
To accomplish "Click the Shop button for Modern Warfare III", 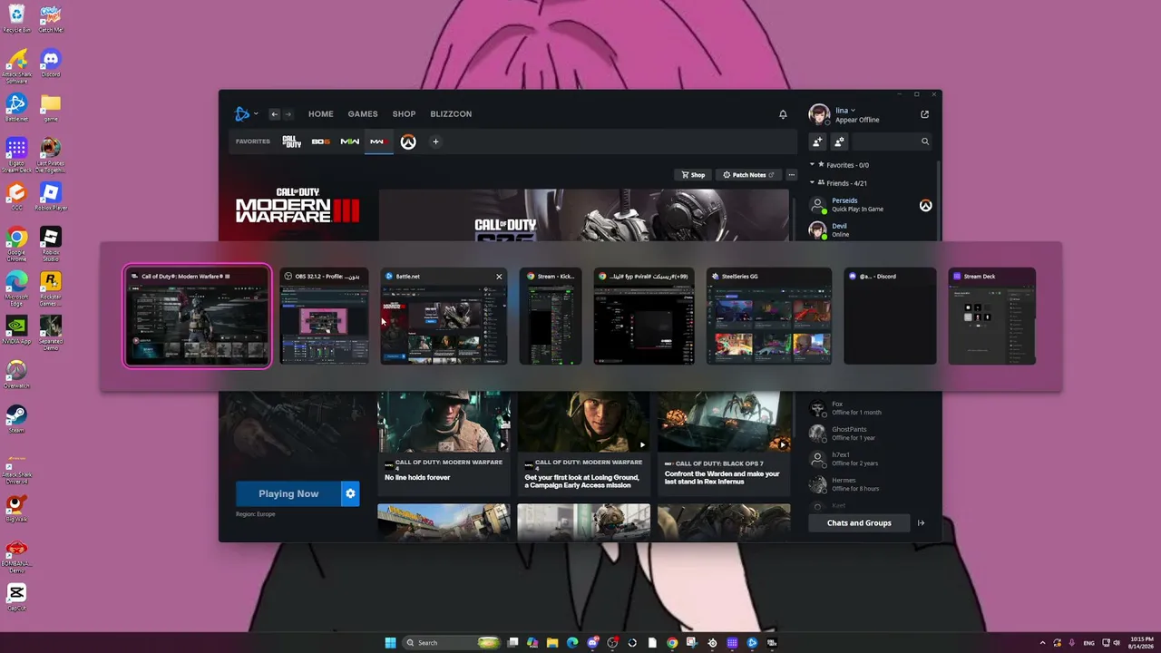I will 693,175.
